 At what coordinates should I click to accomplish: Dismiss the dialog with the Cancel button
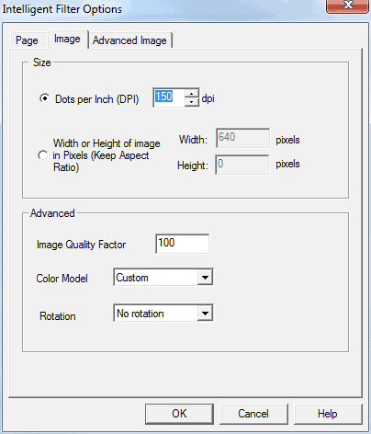click(253, 414)
